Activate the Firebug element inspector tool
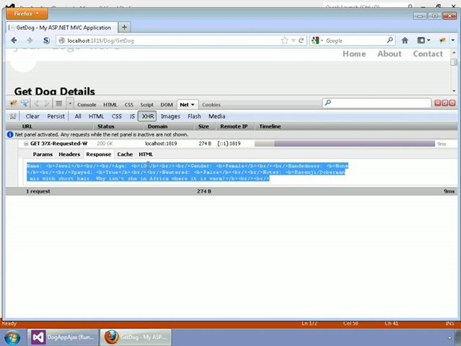Screen dimensions: 461x346 pos(24,103)
